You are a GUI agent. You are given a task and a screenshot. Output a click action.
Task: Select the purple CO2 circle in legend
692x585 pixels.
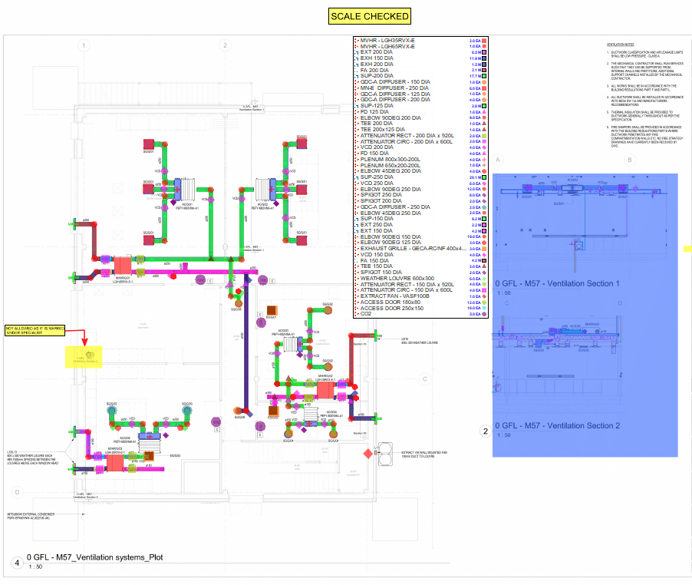click(x=485, y=314)
